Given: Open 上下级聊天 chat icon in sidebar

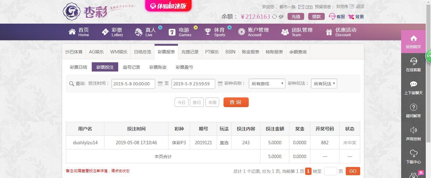Looking at the screenshot, I should 413,84.
